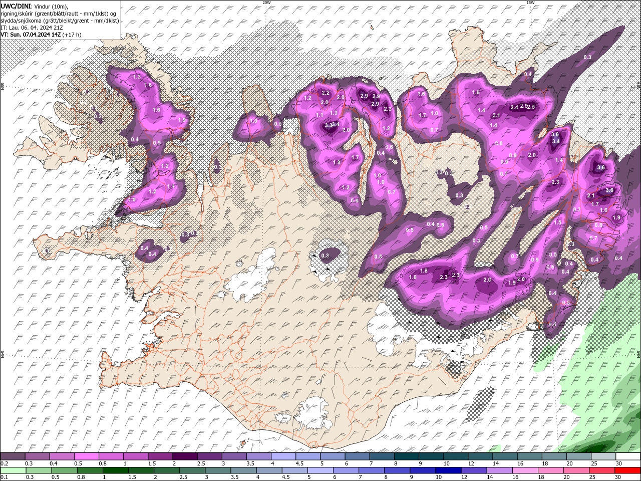Click the dark teal swatch above upper-row '9'
Screen dimensions: 641x481
pos(431,456)
